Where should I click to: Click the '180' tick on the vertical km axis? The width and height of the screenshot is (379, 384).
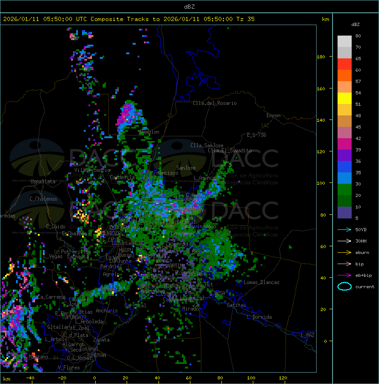tap(321, 57)
